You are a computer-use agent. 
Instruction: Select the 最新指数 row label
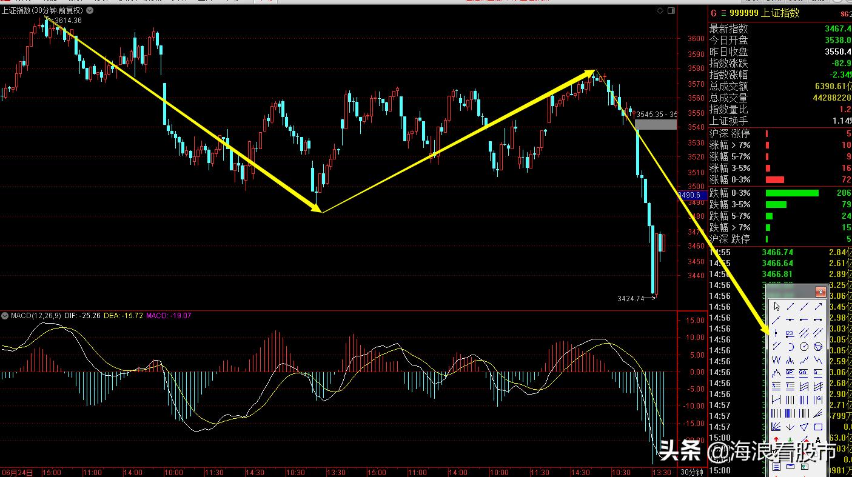(x=729, y=28)
